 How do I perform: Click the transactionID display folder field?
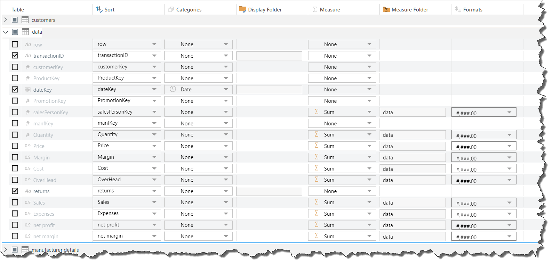click(269, 56)
